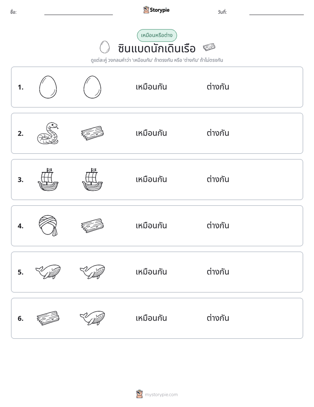Viewport: 314px width, 407px height.
Task: Click the turban head picture in row 4
Action: pyautogui.click(x=48, y=226)
